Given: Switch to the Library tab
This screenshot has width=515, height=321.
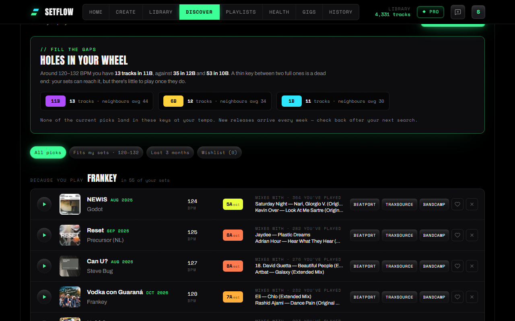Looking at the screenshot, I should coord(161,12).
